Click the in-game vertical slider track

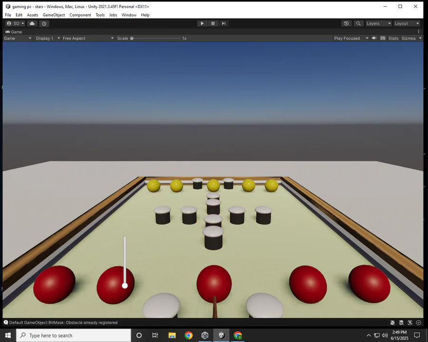(x=125, y=259)
